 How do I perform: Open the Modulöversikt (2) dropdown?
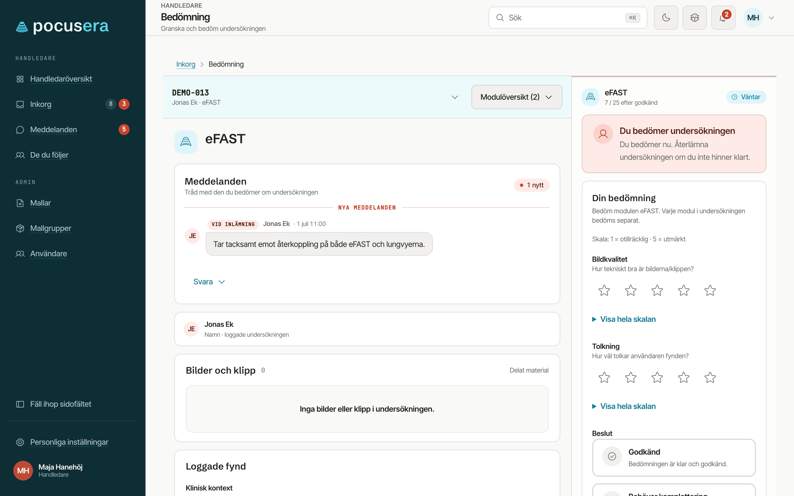(517, 97)
